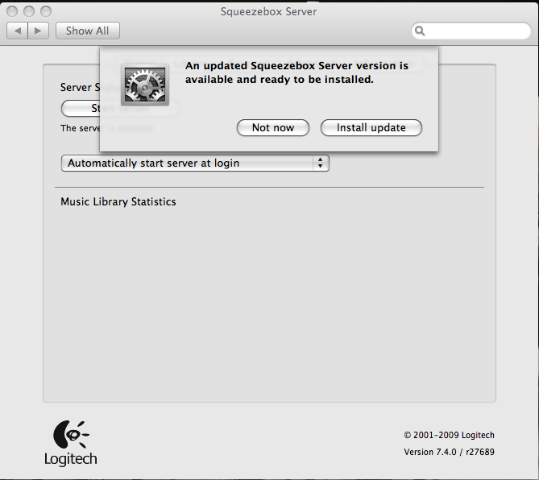Close the window using the red button

click(x=13, y=12)
